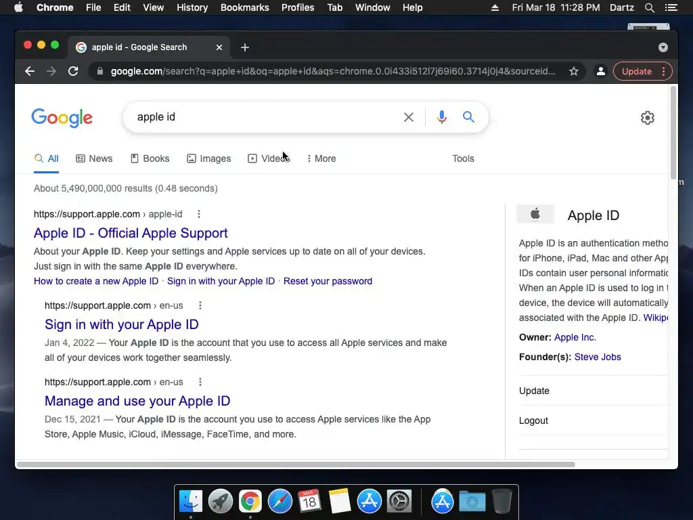Open System Preferences from the Dock

pos(399,502)
